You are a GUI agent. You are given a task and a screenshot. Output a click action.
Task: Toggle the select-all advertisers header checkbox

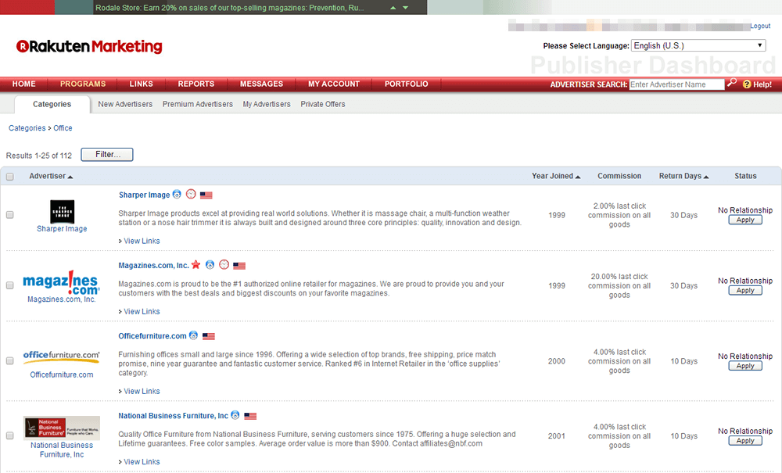(9, 177)
